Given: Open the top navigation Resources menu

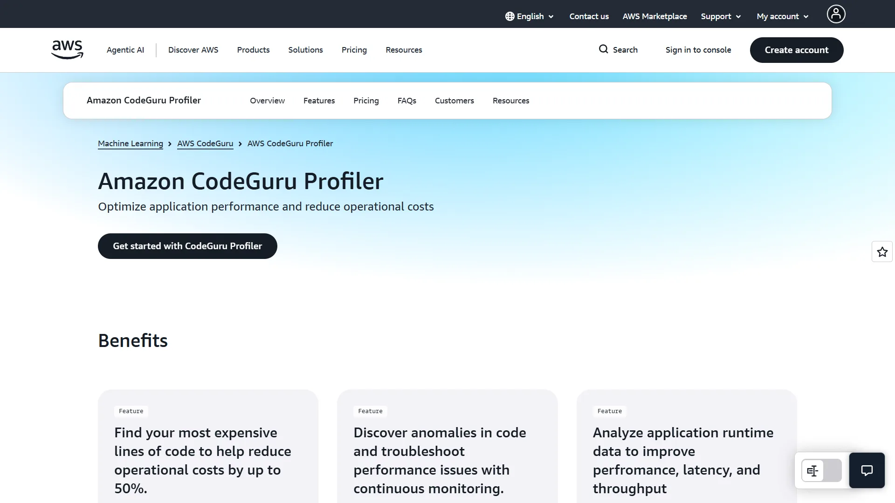Looking at the screenshot, I should click(x=404, y=50).
